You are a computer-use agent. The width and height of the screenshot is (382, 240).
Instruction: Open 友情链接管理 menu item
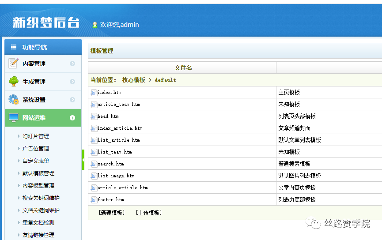pyautogui.click(x=38, y=235)
